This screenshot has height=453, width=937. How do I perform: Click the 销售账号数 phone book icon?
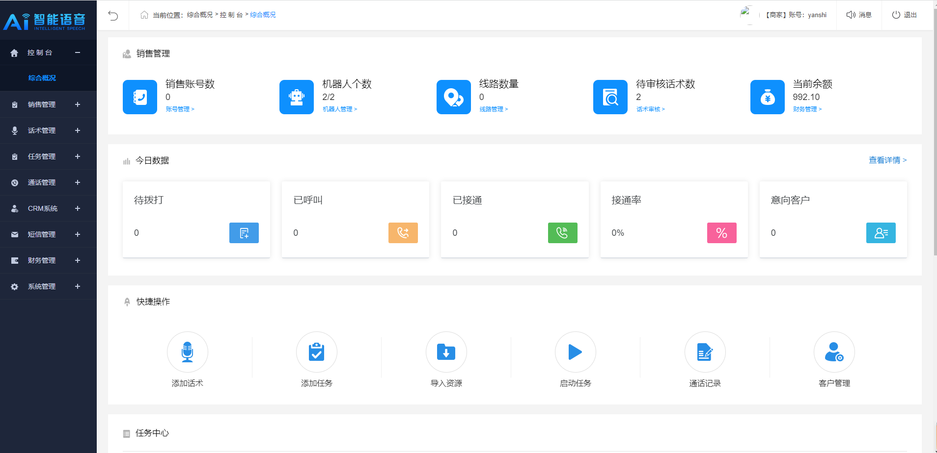(140, 97)
